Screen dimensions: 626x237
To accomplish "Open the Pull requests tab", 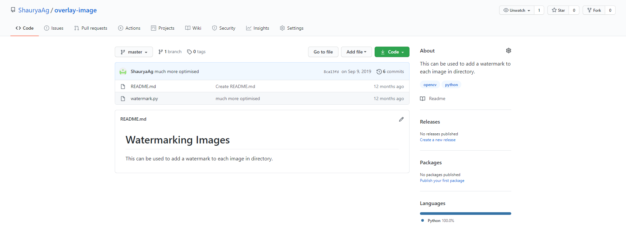I will (91, 28).
